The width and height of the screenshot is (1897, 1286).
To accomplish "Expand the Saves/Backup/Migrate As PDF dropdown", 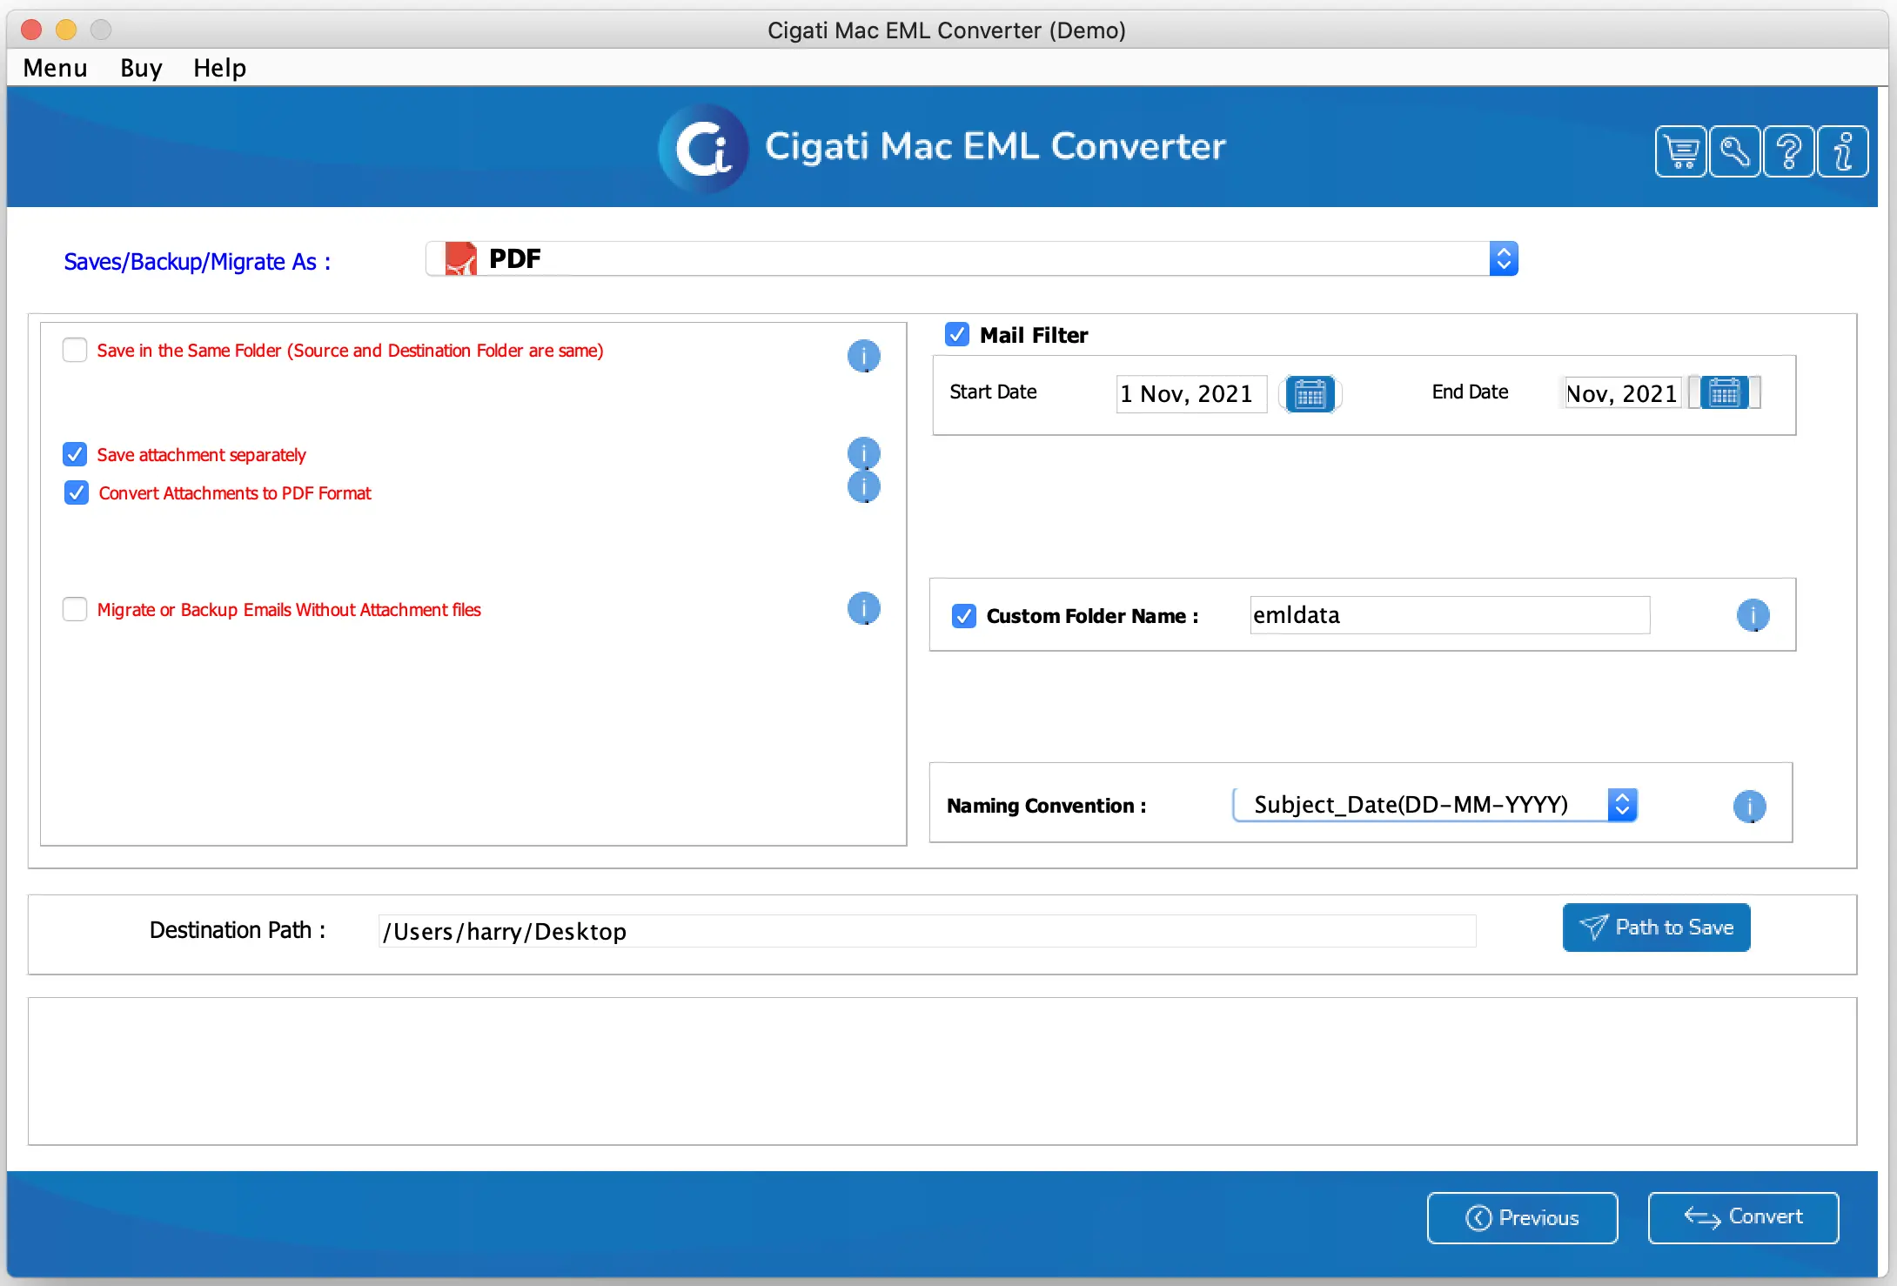I will point(1504,260).
